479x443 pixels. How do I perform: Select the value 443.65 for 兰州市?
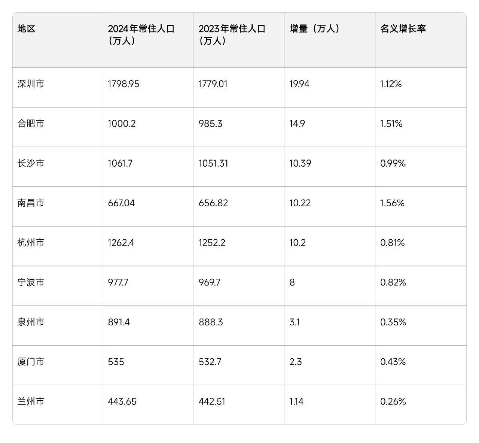pos(122,401)
